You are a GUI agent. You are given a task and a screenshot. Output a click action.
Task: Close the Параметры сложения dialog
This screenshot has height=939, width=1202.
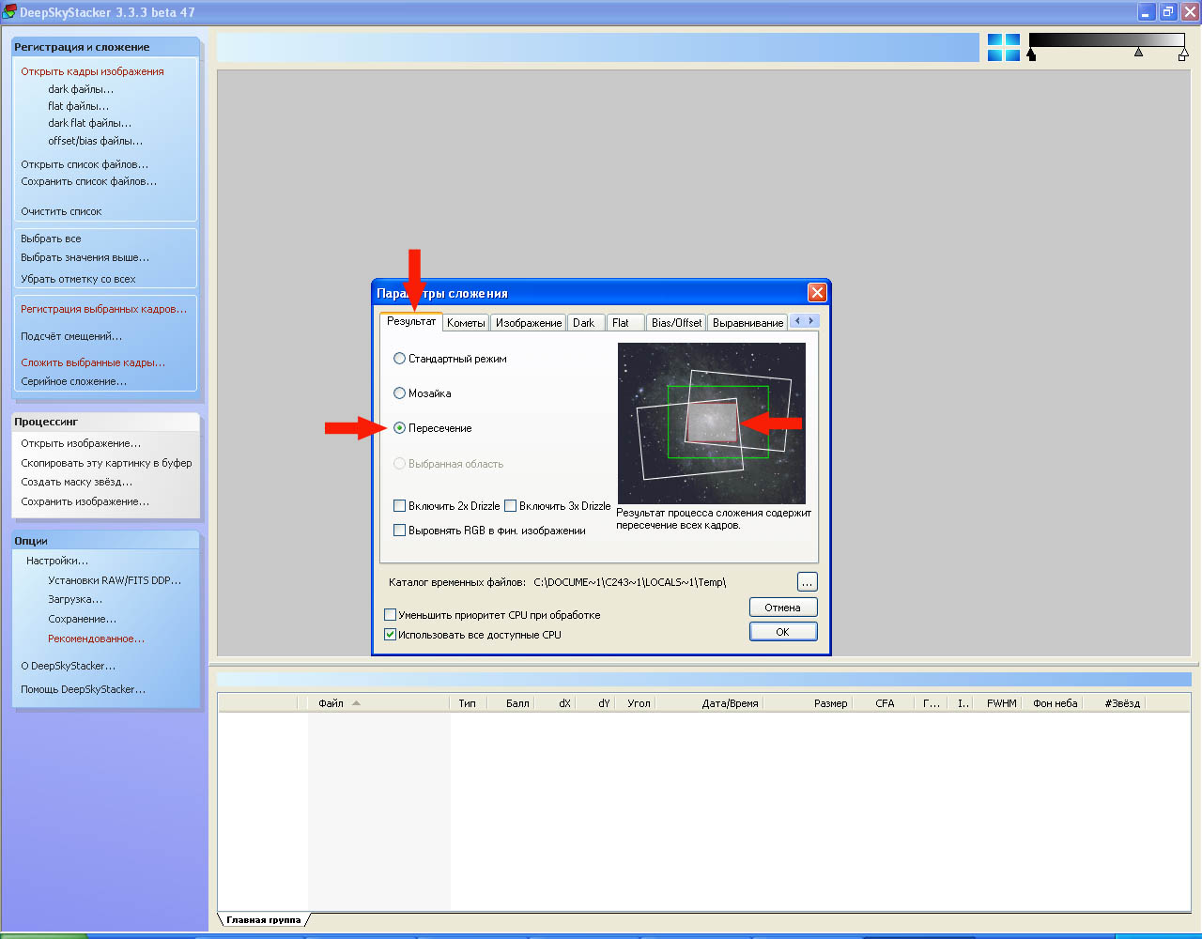pyautogui.click(x=817, y=293)
